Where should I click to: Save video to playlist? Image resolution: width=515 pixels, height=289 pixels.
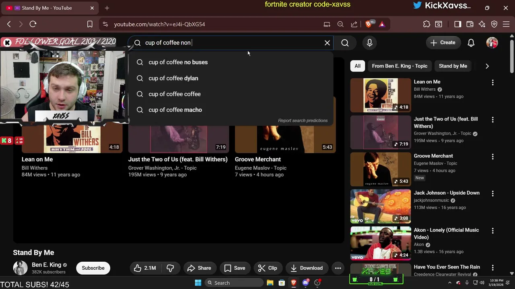[235, 268]
